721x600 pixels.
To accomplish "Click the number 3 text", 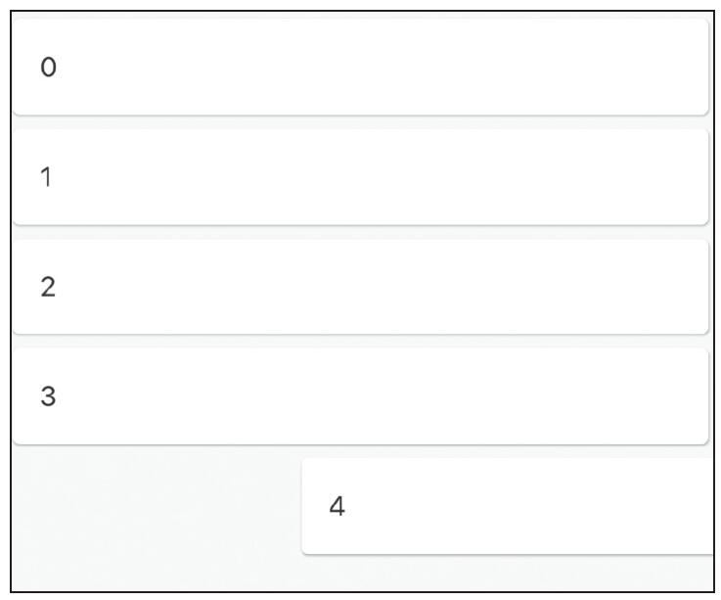I will pos(48,397).
